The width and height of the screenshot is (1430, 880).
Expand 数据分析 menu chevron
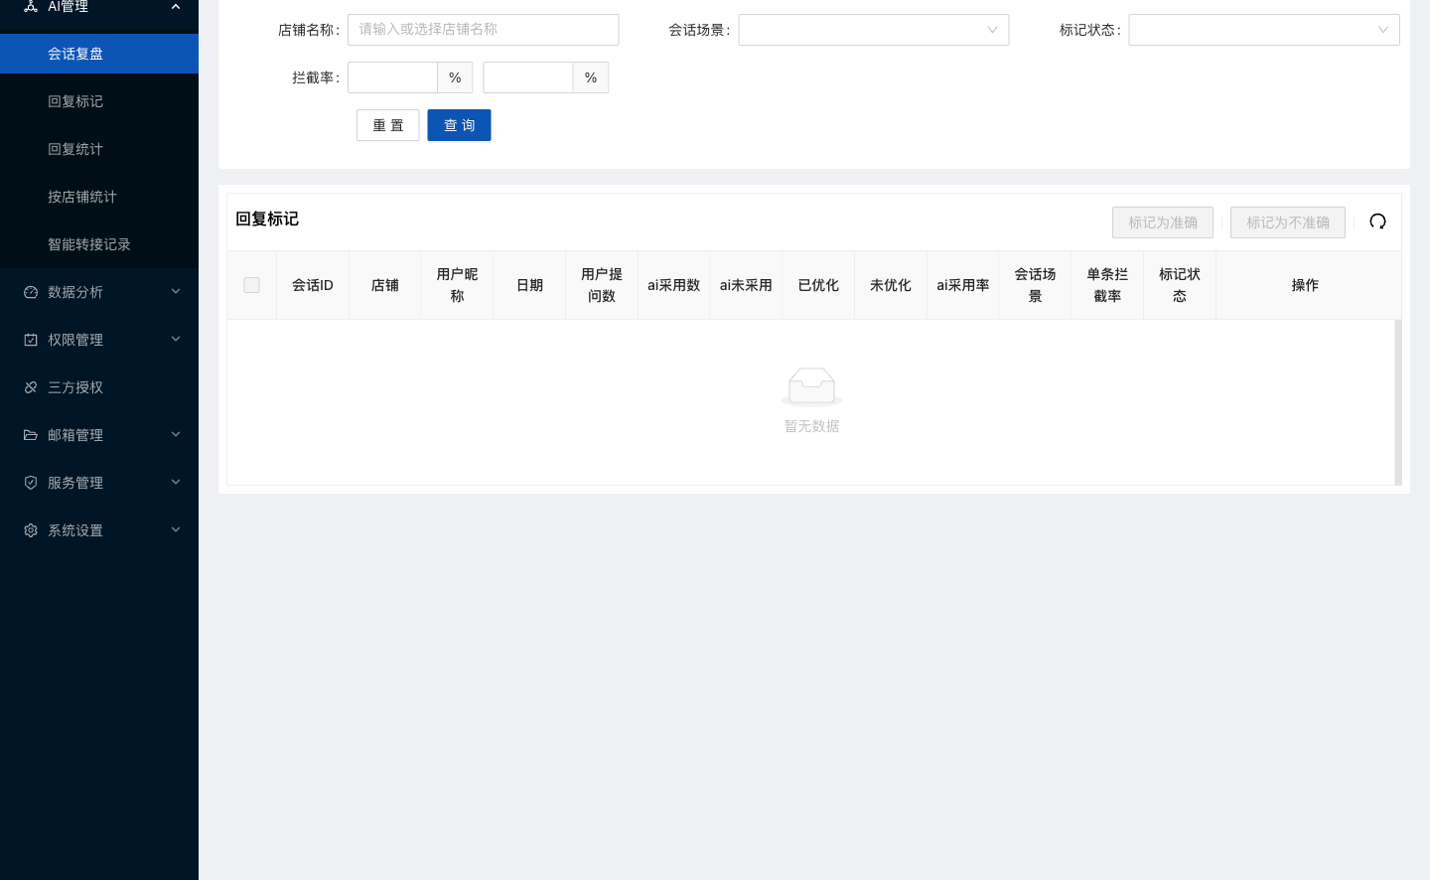point(176,292)
